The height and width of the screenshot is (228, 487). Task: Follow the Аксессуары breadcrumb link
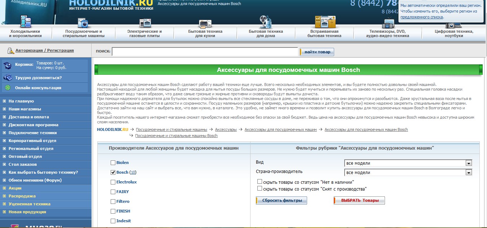tap(226, 129)
